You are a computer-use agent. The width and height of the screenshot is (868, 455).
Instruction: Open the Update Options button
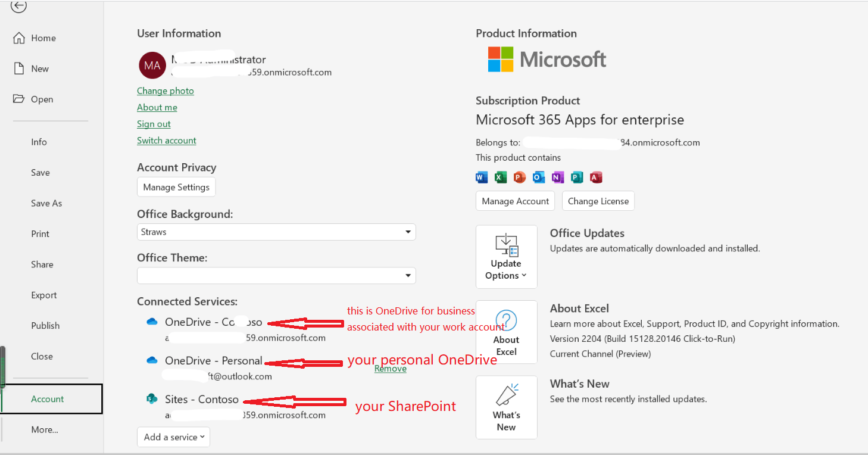507,257
